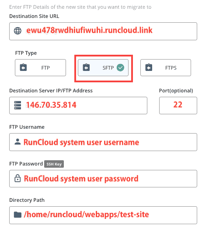Choose the FTPS connection type
Screen dimensions: 209x229
pos(166,67)
